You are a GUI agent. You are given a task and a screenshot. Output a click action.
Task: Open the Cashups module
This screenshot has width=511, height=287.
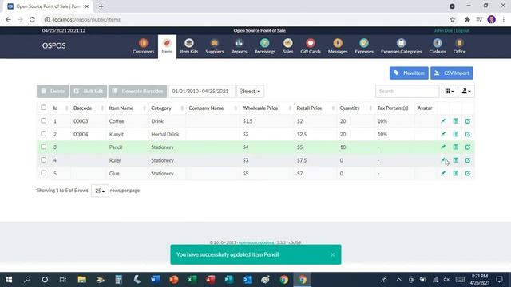click(438, 46)
